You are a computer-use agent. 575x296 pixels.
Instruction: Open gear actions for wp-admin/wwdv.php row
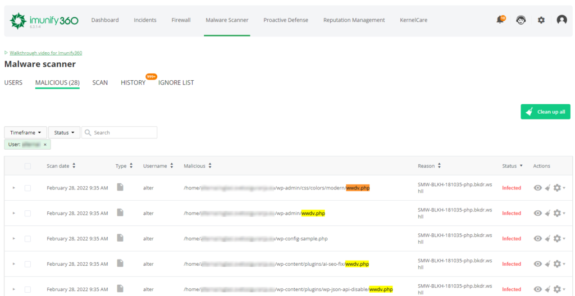click(x=559, y=213)
